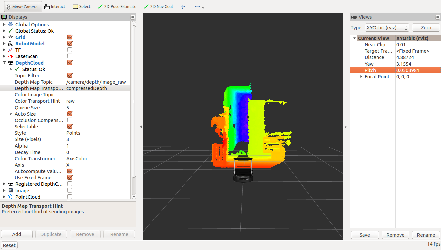Image resolution: width=441 pixels, height=250 pixels.
Task: Pick the 2D Nav Goal tool
Action: tap(158, 7)
